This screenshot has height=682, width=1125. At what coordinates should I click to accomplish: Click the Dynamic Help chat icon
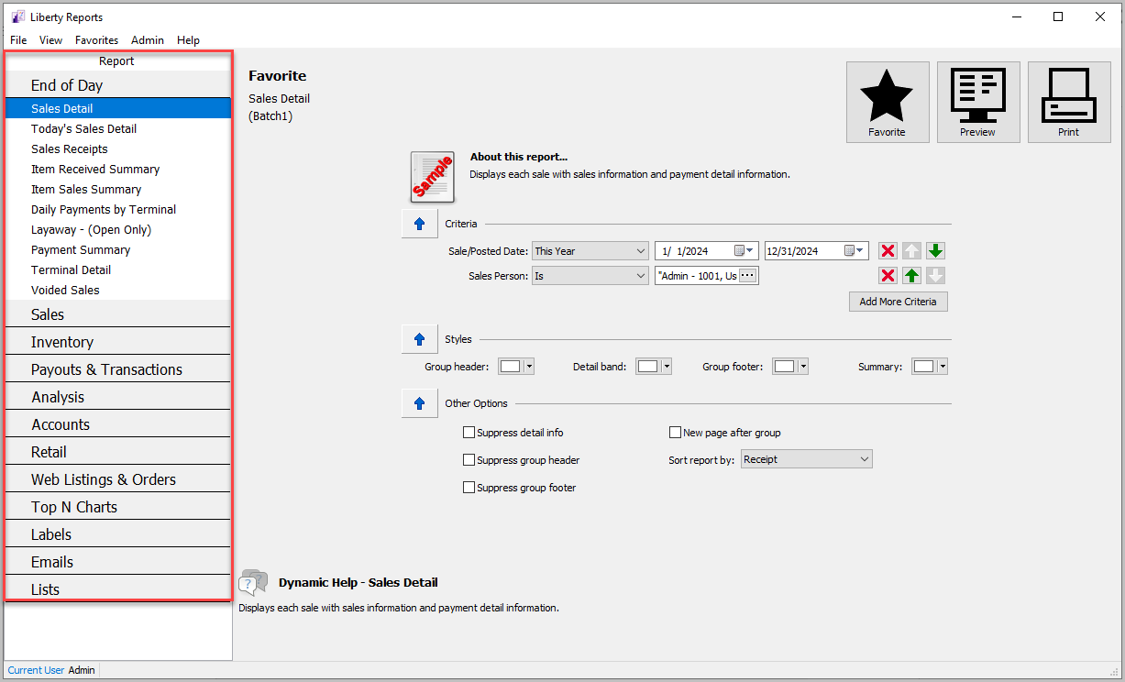pos(253,583)
